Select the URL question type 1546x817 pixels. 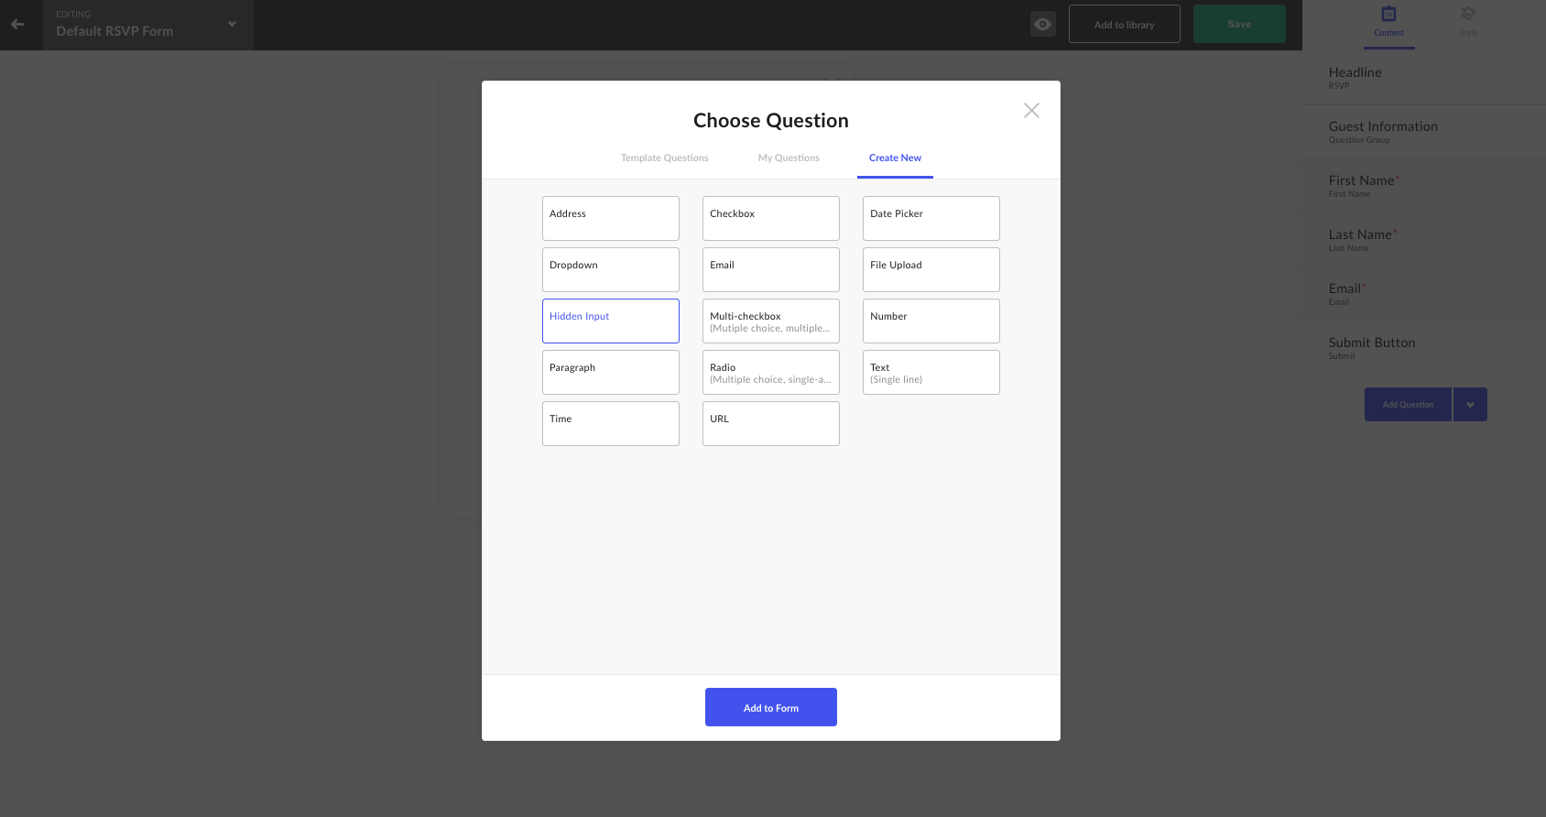point(771,423)
